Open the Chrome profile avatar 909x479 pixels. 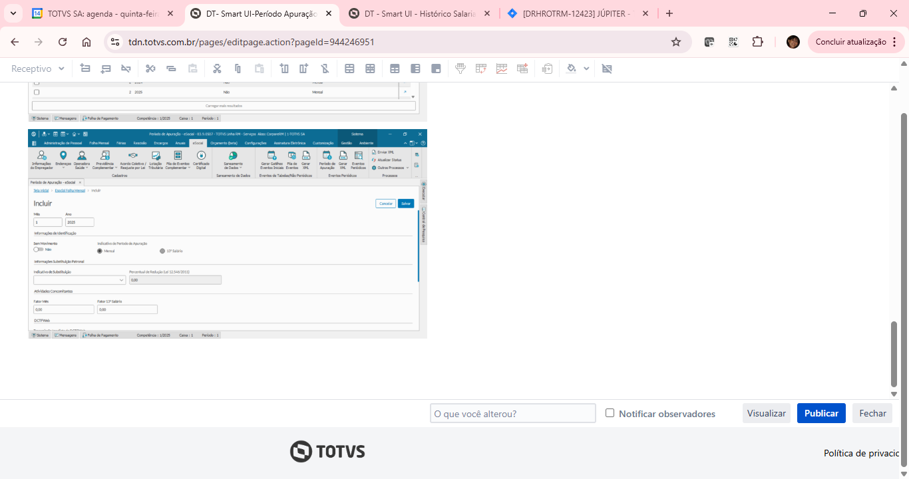[793, 42]
